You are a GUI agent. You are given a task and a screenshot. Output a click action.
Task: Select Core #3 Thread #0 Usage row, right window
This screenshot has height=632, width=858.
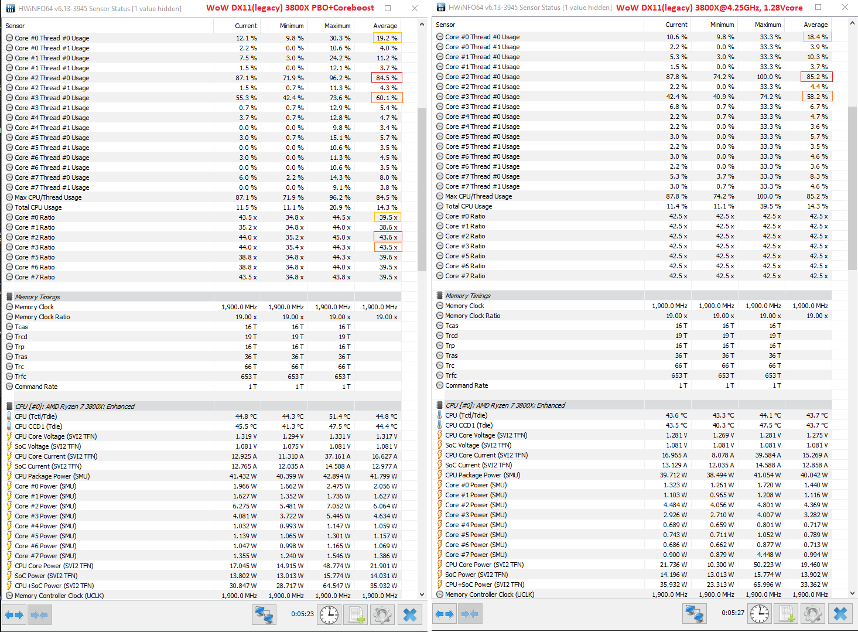pyautogui.click(x=633, y=97)
